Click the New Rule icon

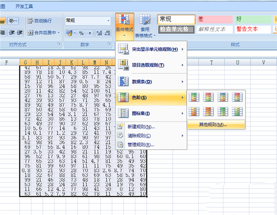pos(120,126)
